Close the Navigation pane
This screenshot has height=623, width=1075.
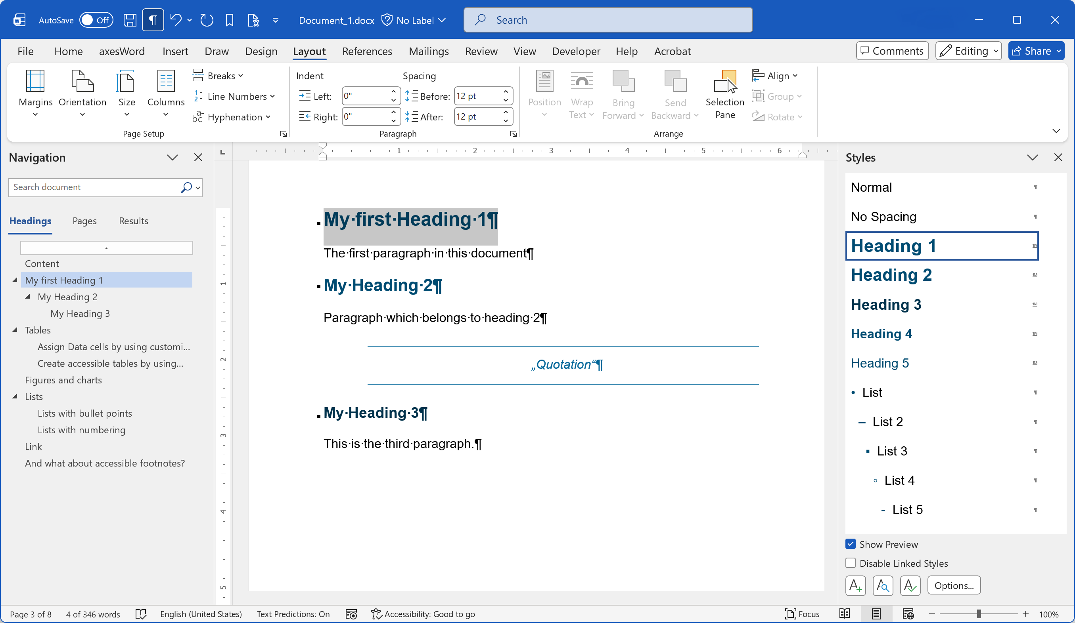(x=198, y=158)
